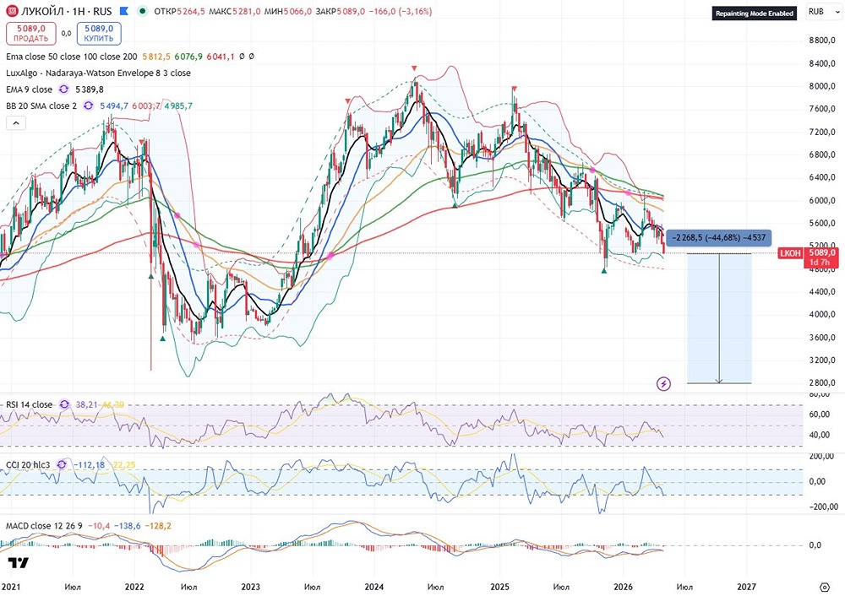The height and width of the screenshot is (596, 845).
Task: Click purple refresh icon beside CCI 20 hlc3
Action: click(x=62, y=464)
